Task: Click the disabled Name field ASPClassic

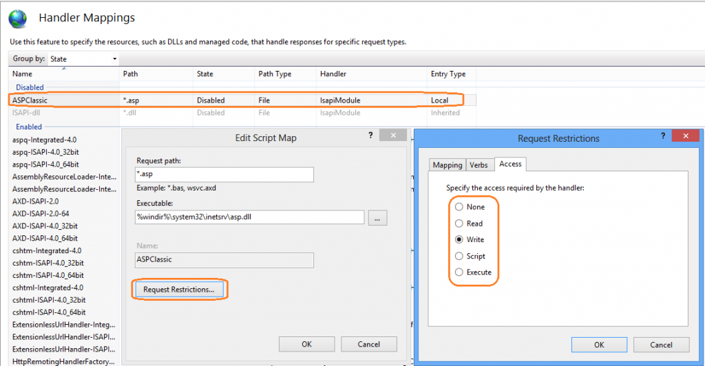Action: click(x=224, y=260)
